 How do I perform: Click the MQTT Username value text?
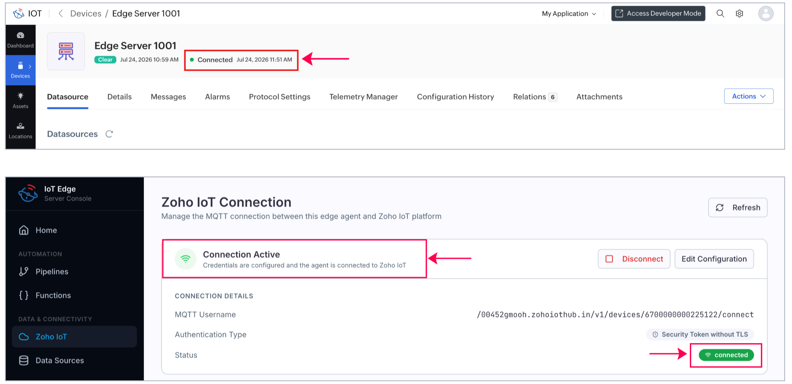615,315
